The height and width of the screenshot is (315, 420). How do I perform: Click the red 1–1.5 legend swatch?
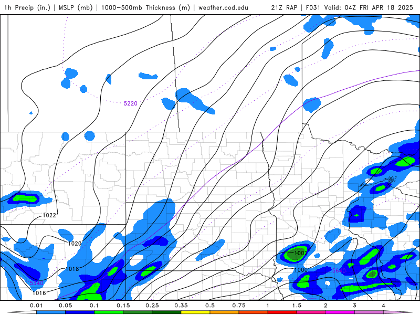(282, 312)
